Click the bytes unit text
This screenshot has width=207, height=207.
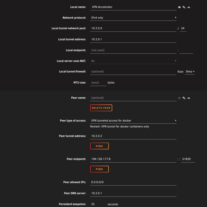point(111,83)
